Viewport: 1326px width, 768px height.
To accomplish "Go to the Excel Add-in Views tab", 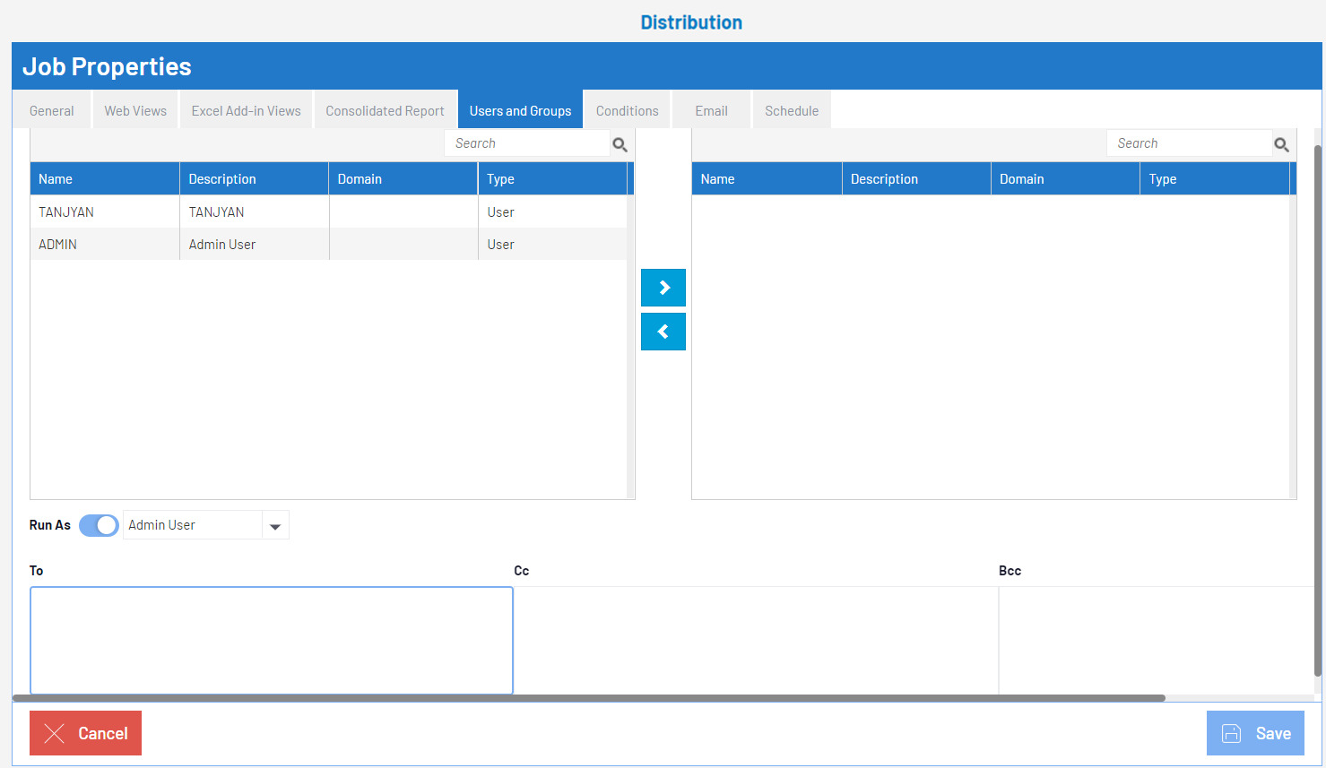I will (x=246, y=111).
